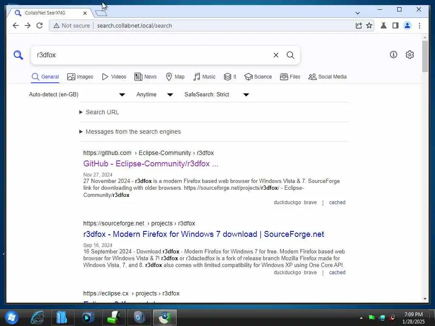Viewport: 435px width, 326px height.
Task: Open the About info icon
Action: click(x=393, y=55)
